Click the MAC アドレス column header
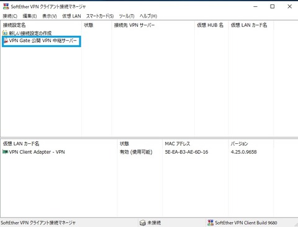Screen dimensions: 298x227 (196, 144)
